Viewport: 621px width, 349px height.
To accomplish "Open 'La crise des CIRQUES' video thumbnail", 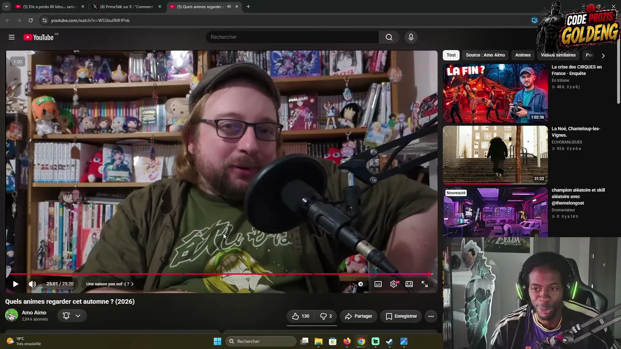I will click(495, 93).
